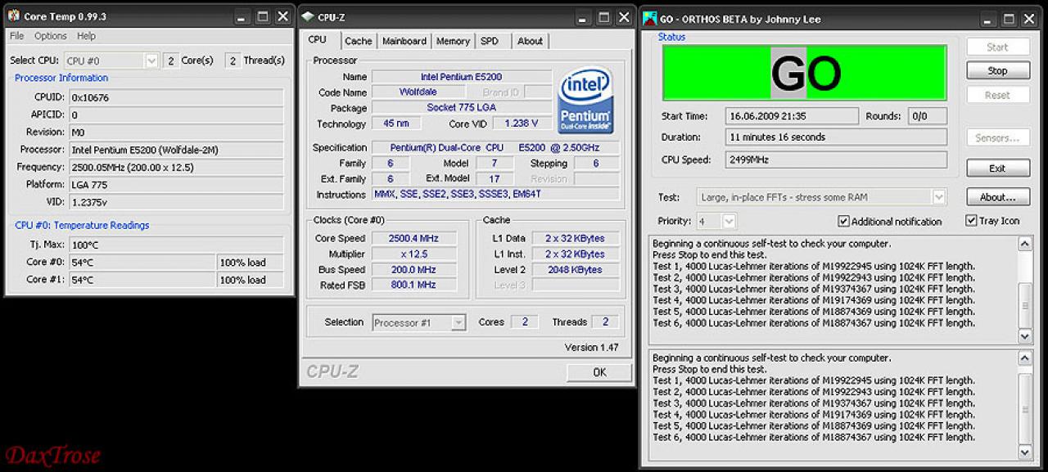Switch to the Cache tab in CPU-Z

pos(358,41)
